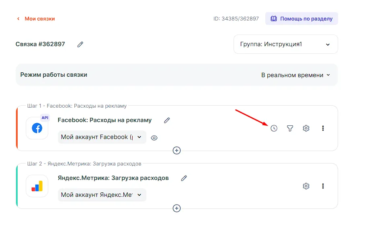
Task: Open the settings gear for the Facebook step
Action: click(306, 128)
